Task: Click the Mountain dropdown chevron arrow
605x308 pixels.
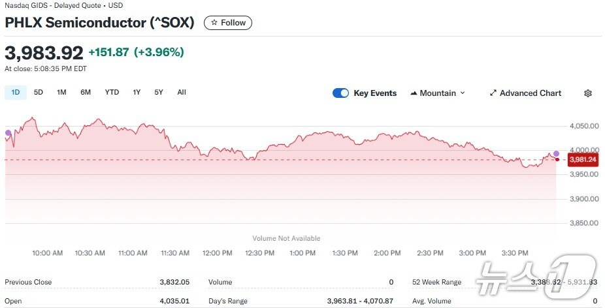Action: coord(463,93)
